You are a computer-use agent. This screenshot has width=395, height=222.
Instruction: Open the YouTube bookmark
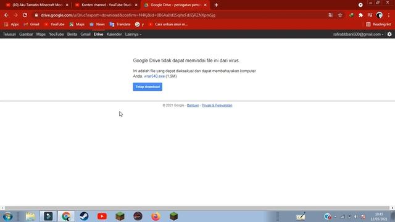54,24
